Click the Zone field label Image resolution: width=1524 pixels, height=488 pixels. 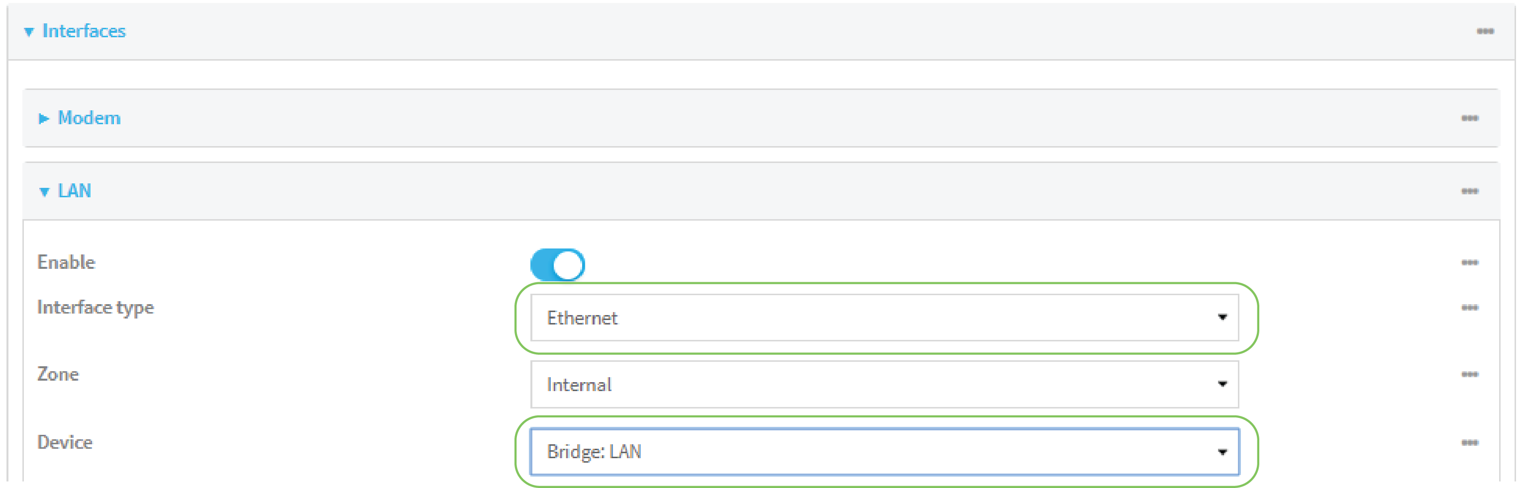(x=58, y=374)
